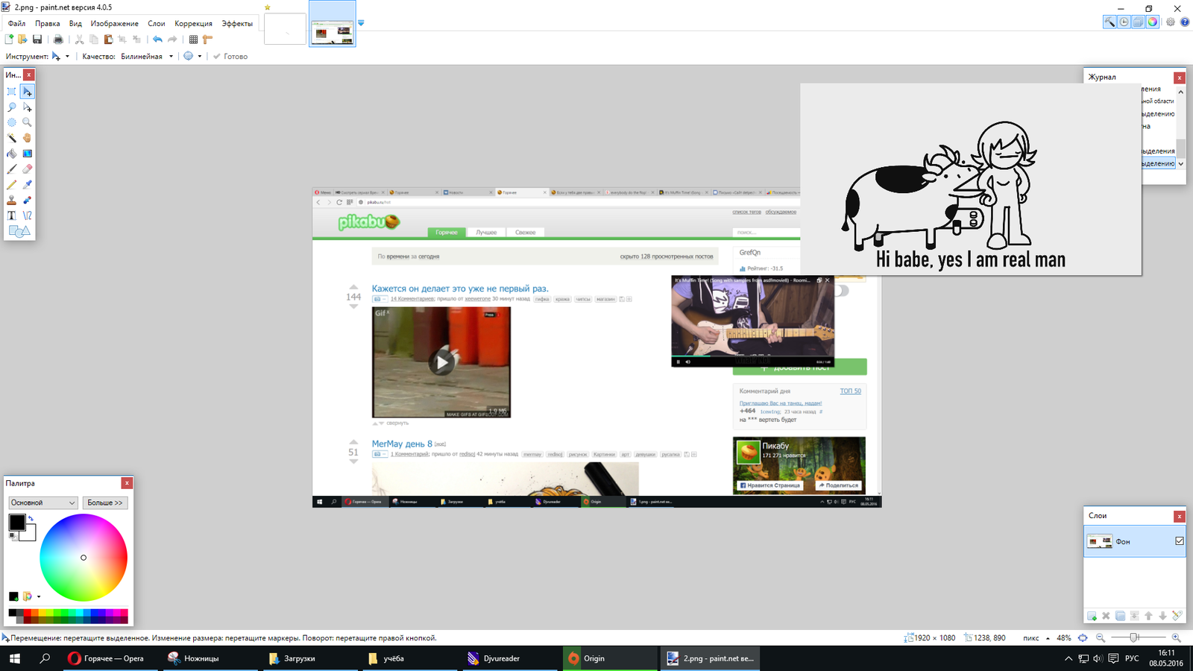Screen dimensions: 1193x671
Task: Open layer properties in Слои panel
Action: coord(1177,616)
